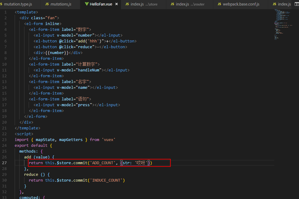Click the @click="add('hhh')" handler
The image size is (299, 199).
pos(81,41)
